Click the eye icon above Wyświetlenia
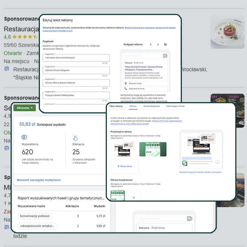 click(x=24, y=137)
